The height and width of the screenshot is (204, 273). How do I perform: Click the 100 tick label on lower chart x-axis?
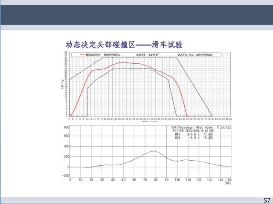pos(177,180)
